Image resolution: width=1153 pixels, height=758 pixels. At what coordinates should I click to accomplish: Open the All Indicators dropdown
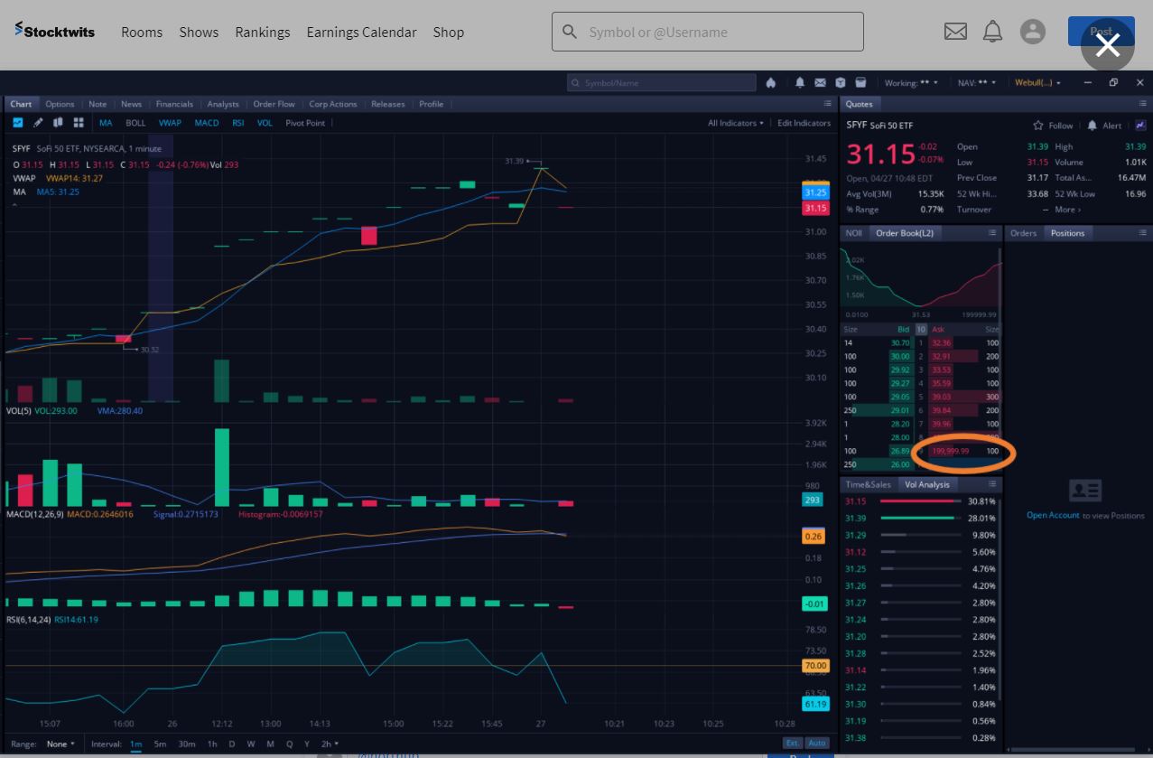[x=736, y=123]
